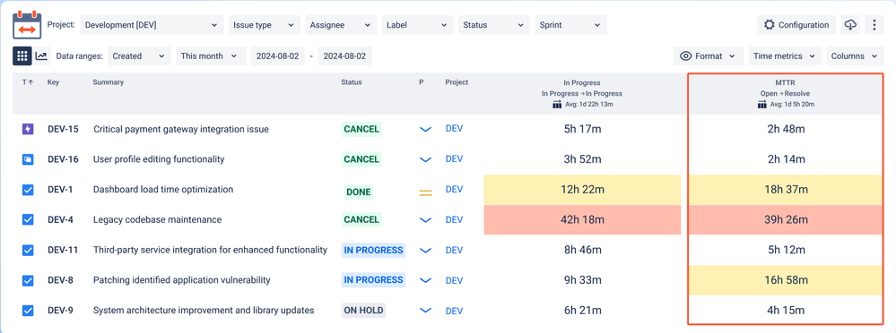This screenshot has height=333, width=896.
Task: Open the Status filter dropdown
Action: [x=493, y=25]
